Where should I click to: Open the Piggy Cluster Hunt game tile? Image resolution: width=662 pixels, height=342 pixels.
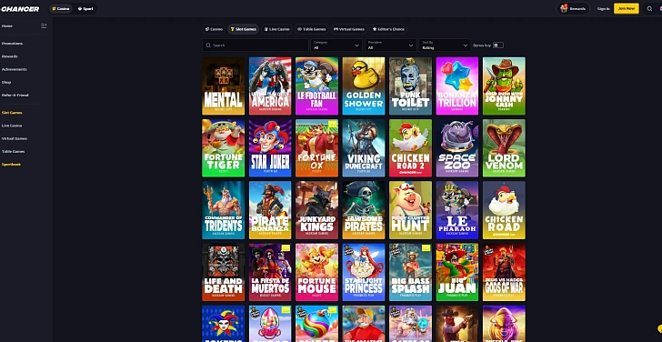[410, 210]
